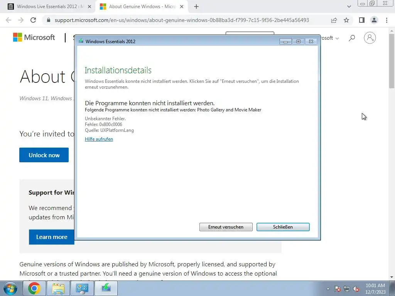Open Action Center flag icon

(338, 289)
